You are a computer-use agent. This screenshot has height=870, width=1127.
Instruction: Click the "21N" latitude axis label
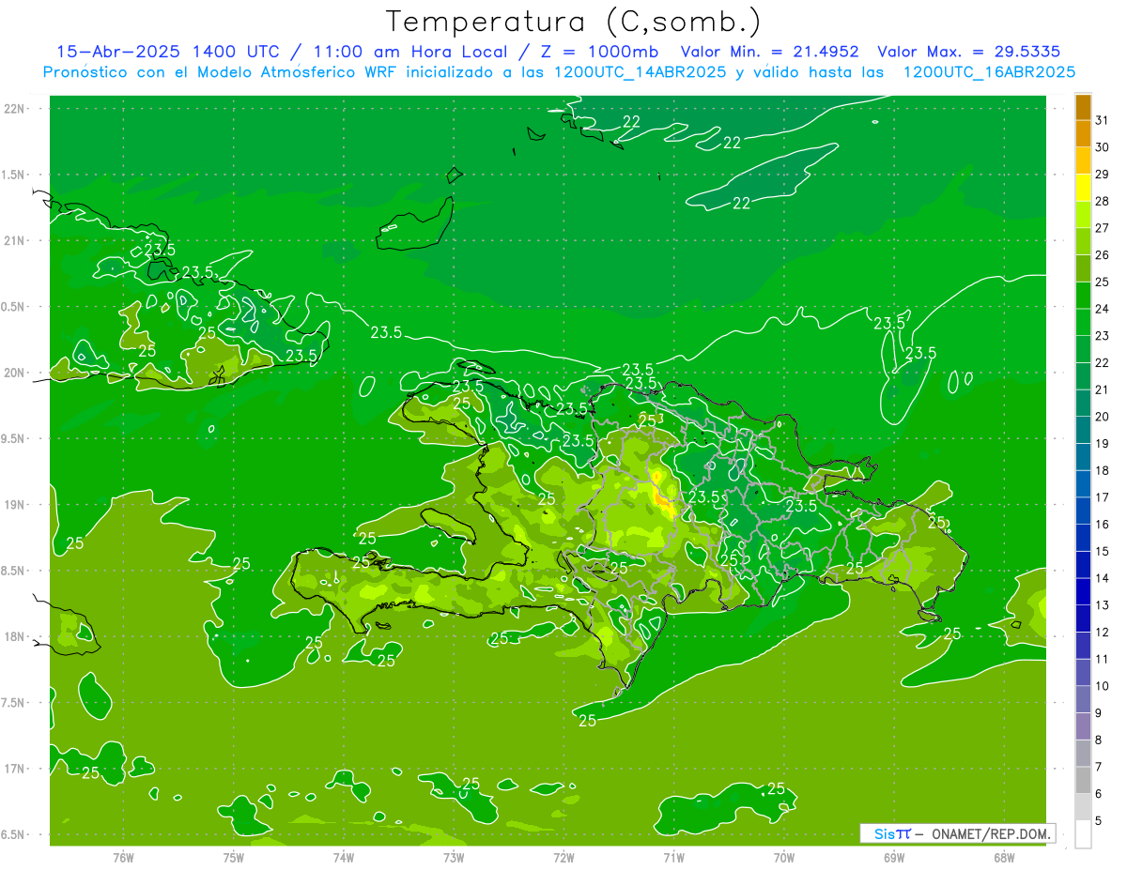click(15, 240)
